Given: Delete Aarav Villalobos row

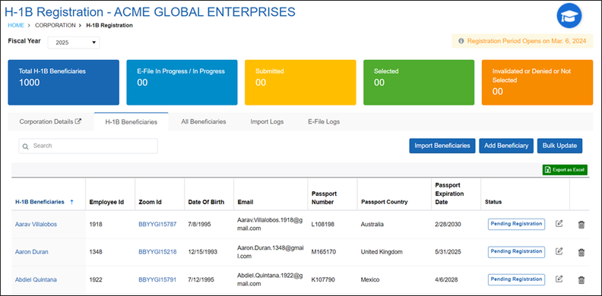Looking at the screenshot, I should coord(581,225).
